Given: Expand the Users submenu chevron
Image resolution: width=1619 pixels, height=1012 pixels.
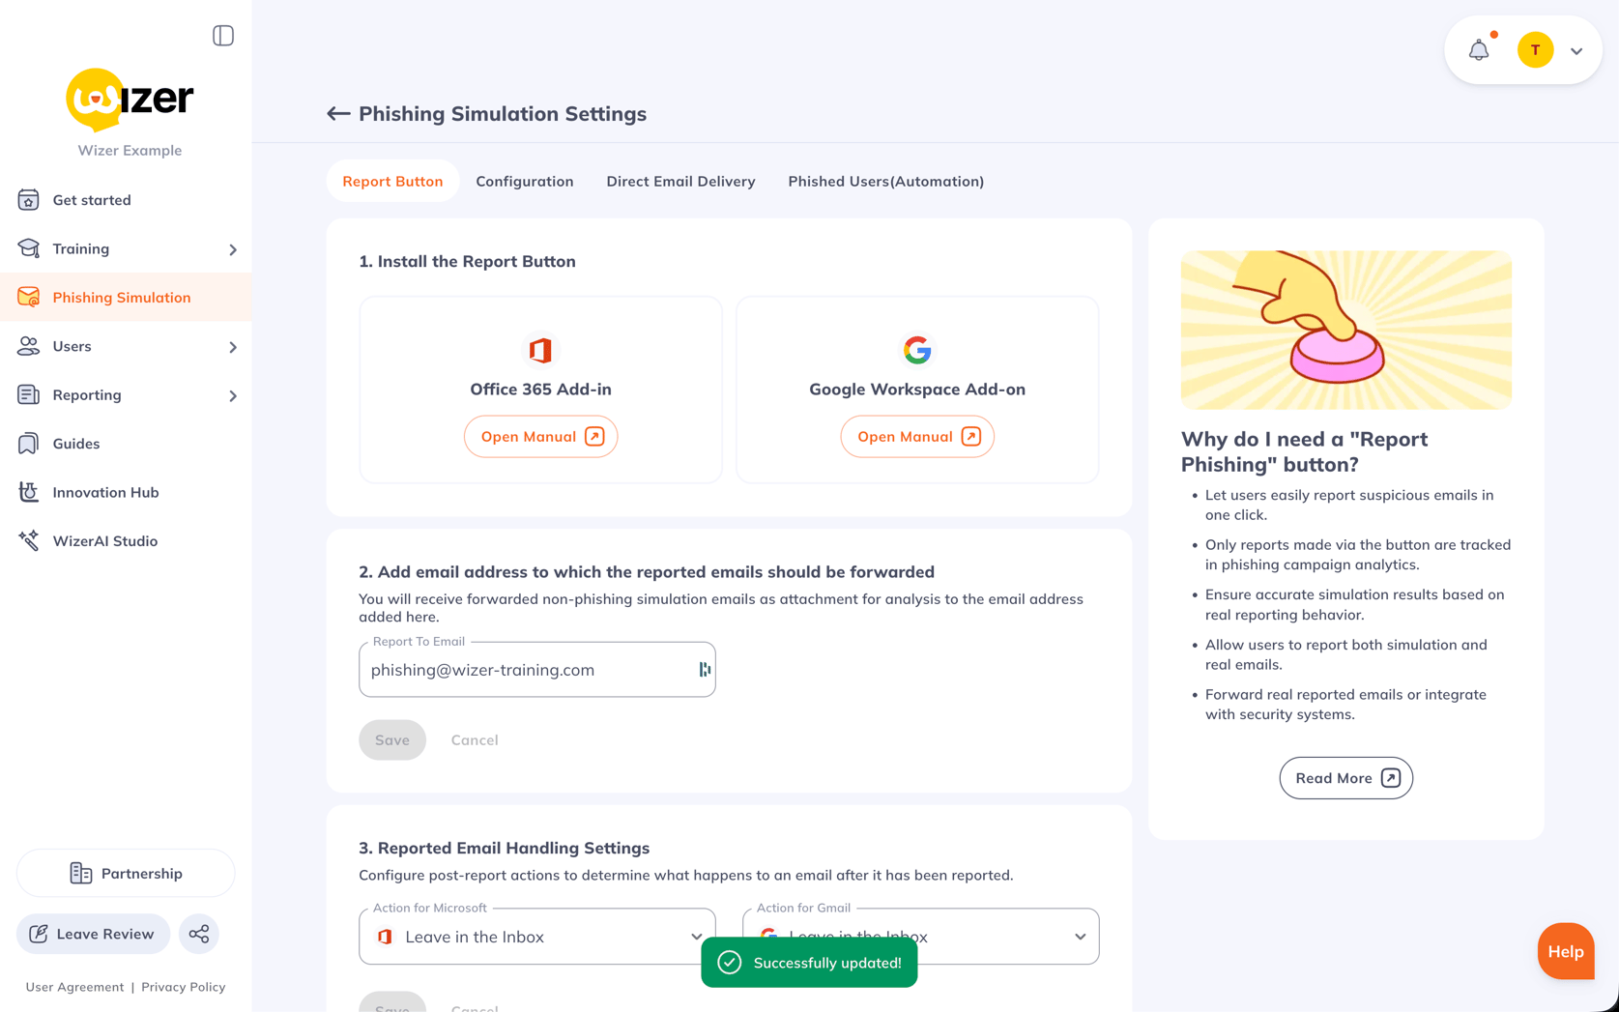Looking at the screenshot, I should pyautogui.click(x=233, y=347).
